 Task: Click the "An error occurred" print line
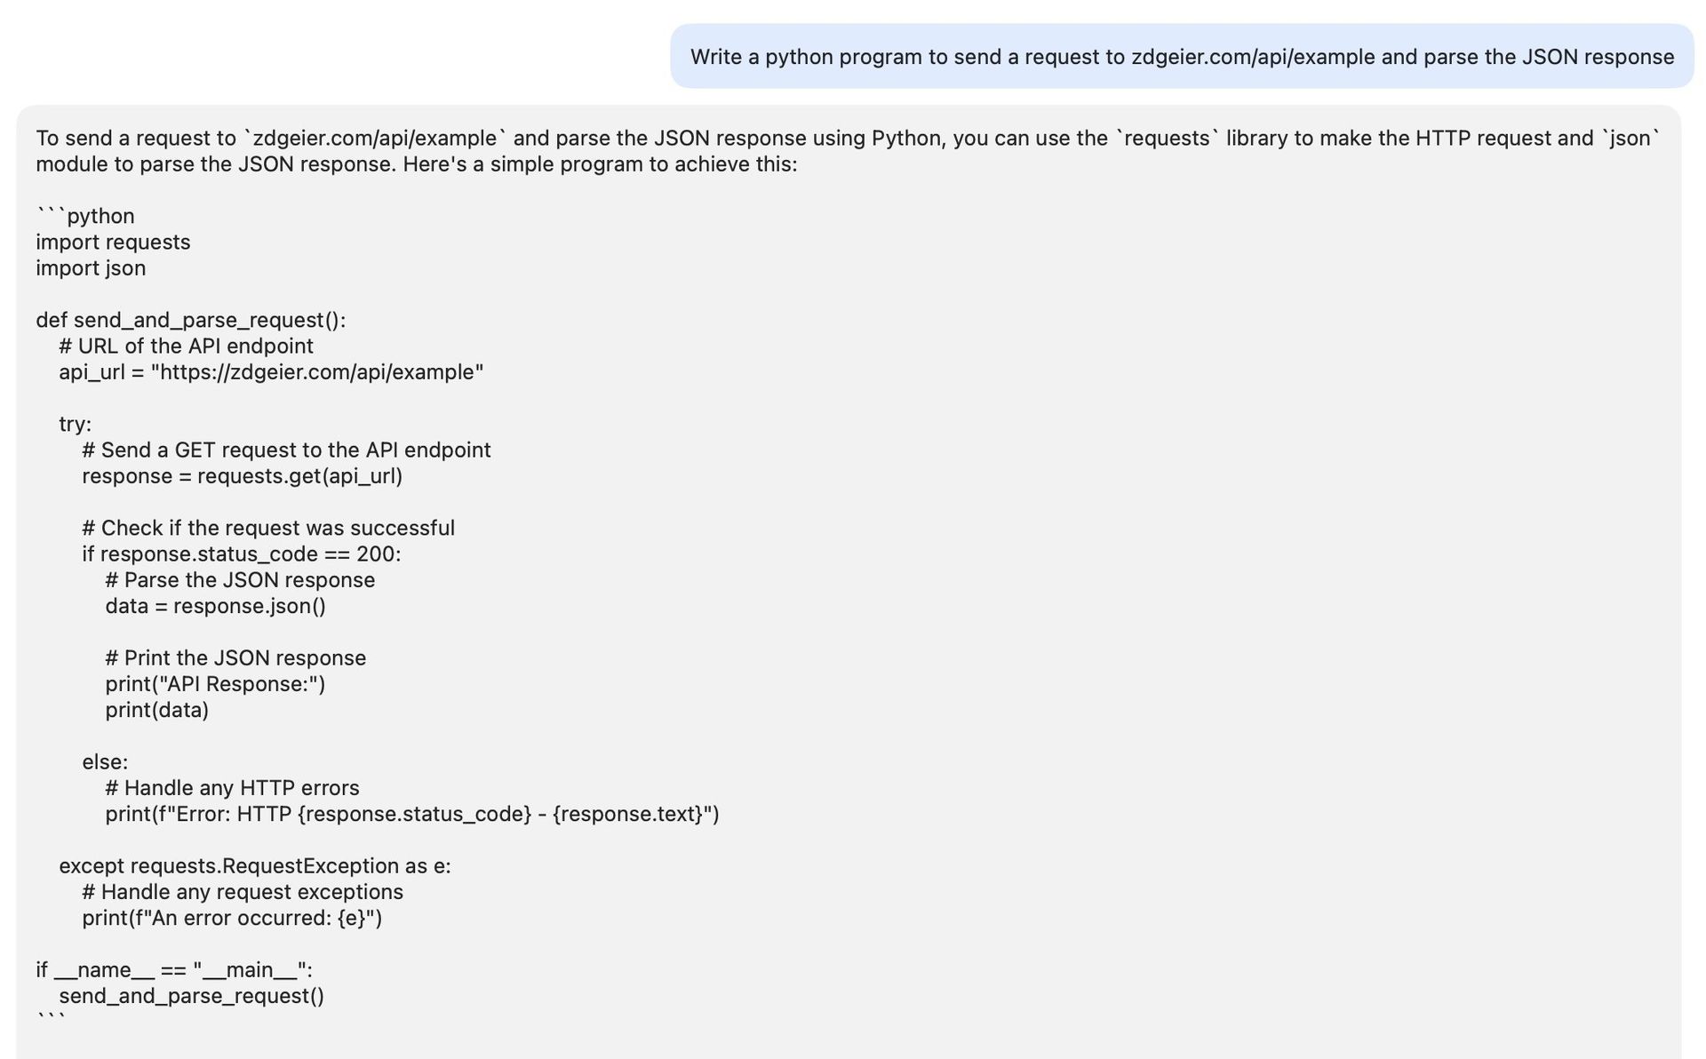232,918
